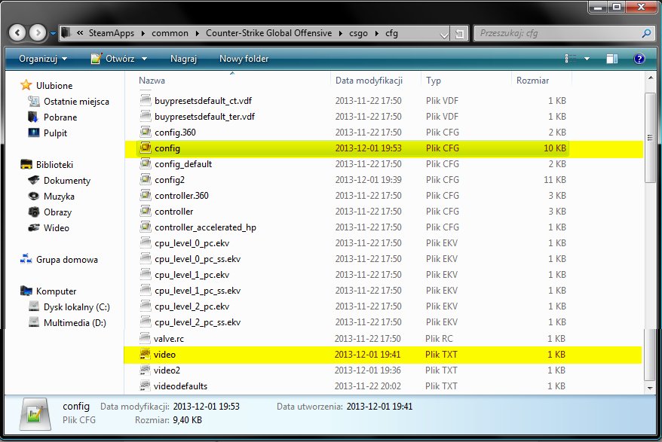Open the view options dropdown arrow
The width and height of the screenshot is (662, 442).
587,59
